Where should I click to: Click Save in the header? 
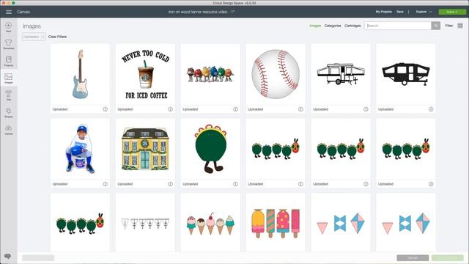coord(400,12)
